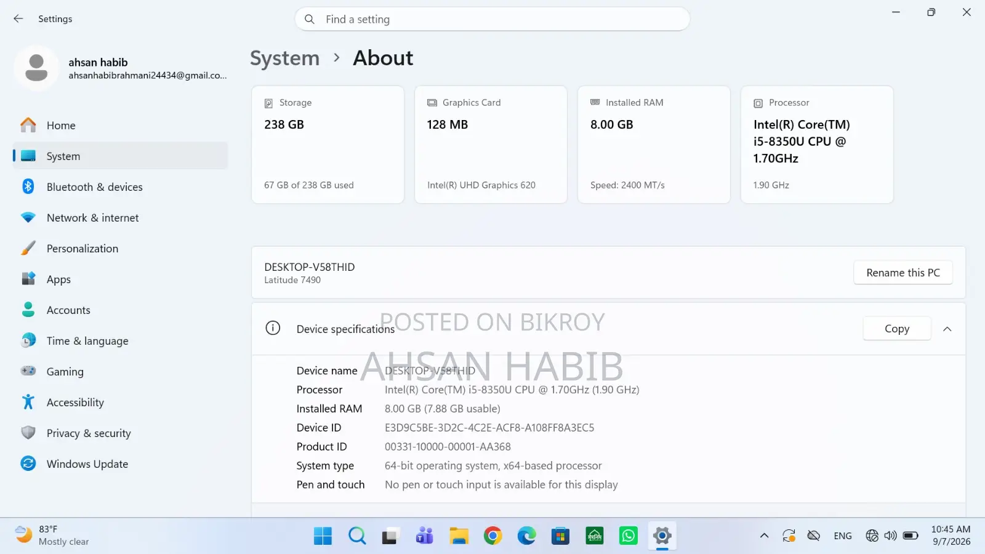Open Home in sidebar
The height and width of the screenshot is (554, 985).
point(120,125)
